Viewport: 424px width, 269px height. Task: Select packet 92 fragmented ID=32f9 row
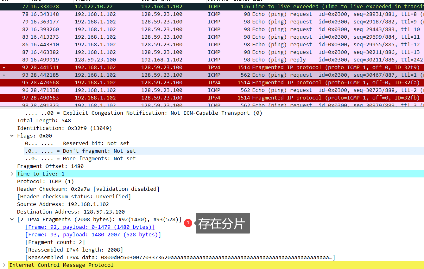pyautogui.click(x=212, y=67)
